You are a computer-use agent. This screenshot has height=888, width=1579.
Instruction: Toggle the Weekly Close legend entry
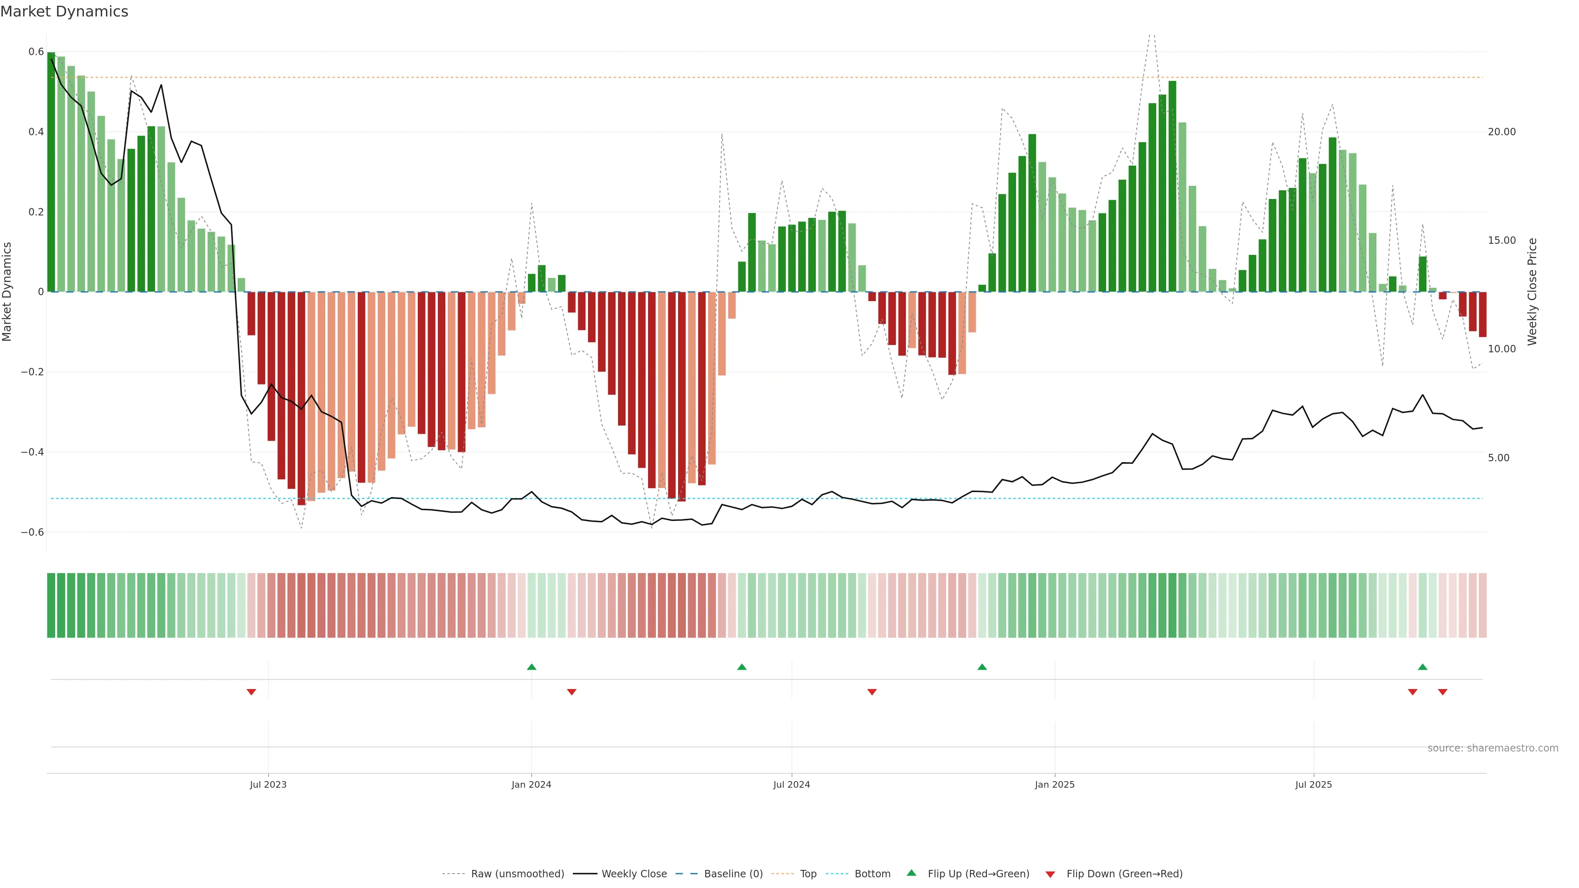click(x=634, y=874)
